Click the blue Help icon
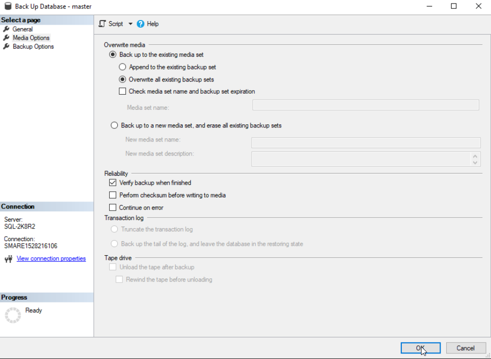 click(141, 24)
